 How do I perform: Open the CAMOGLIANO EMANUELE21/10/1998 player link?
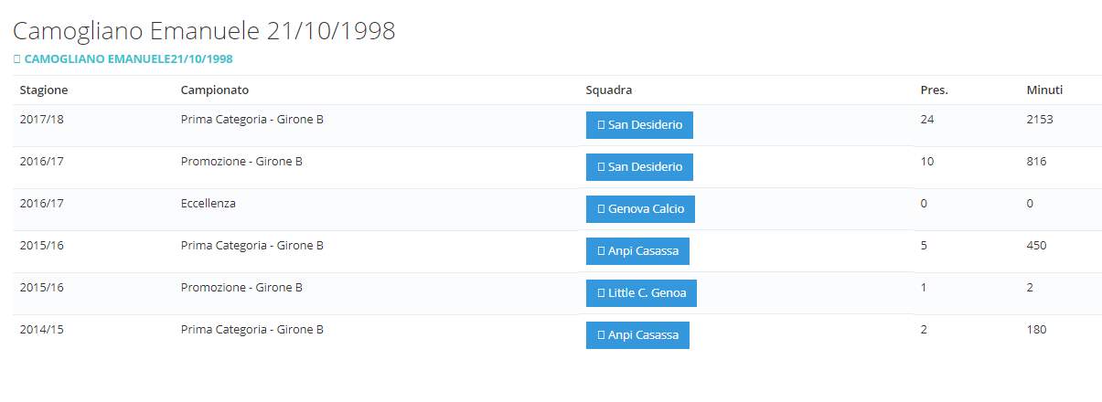click(x=128, y=58)
